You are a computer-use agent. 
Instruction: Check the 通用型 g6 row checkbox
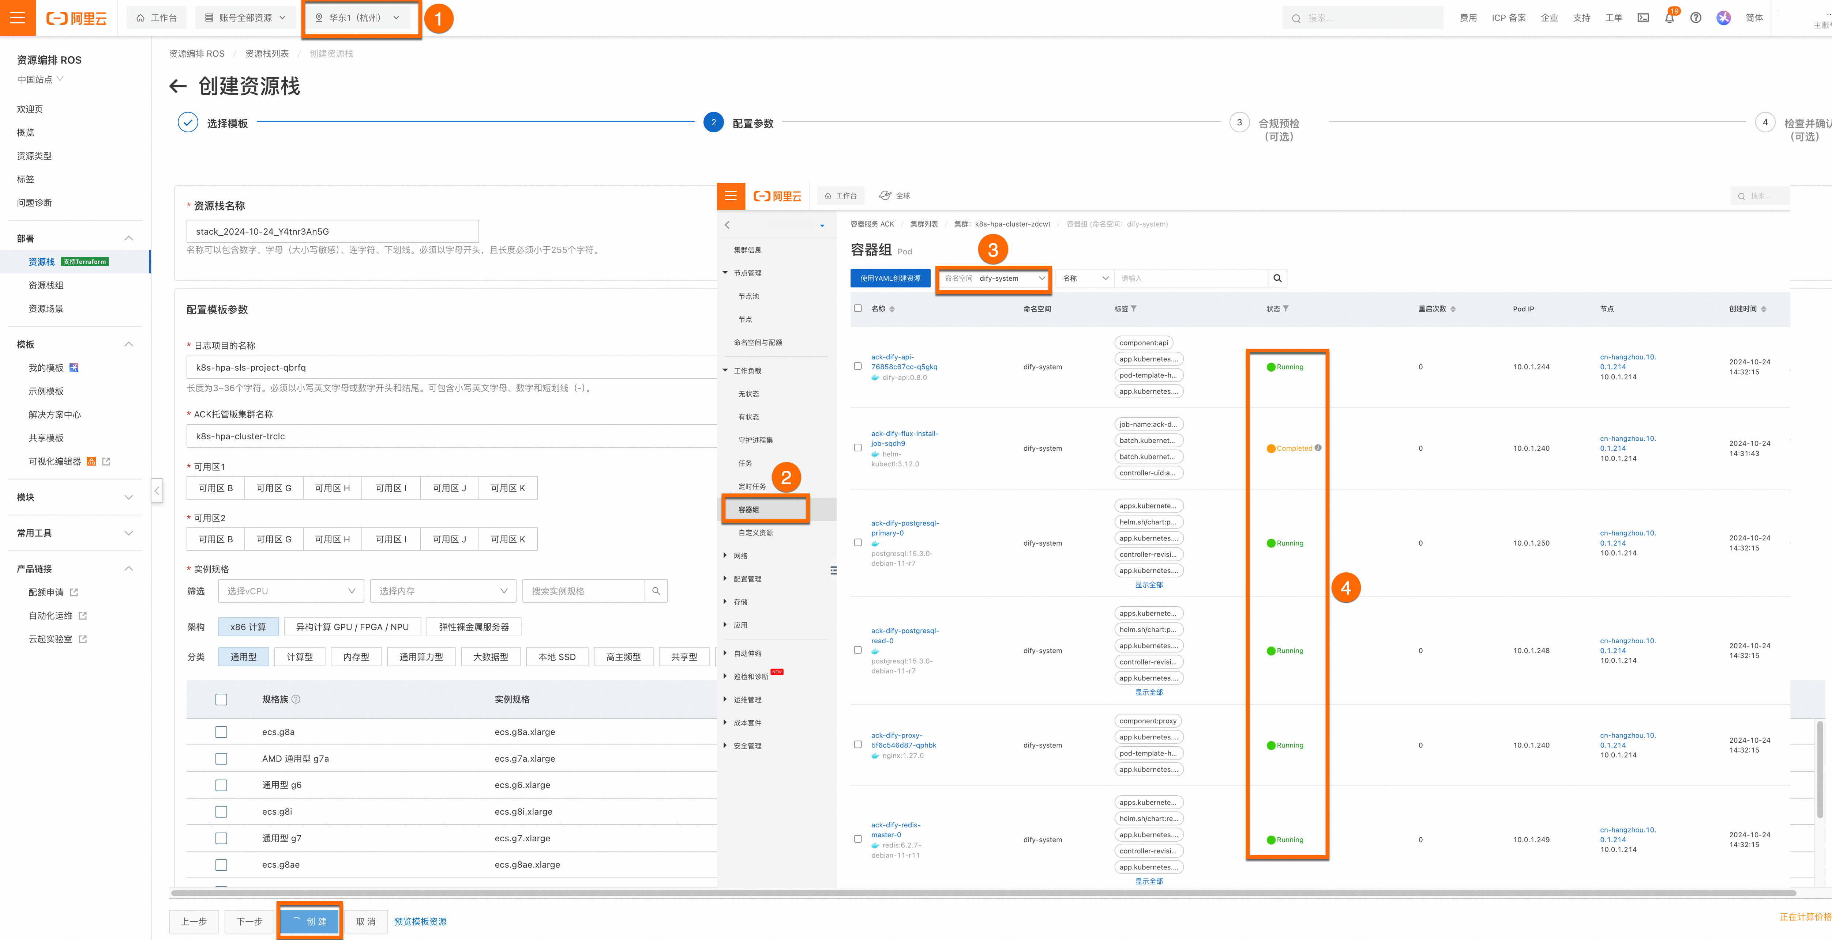point(221,785)
